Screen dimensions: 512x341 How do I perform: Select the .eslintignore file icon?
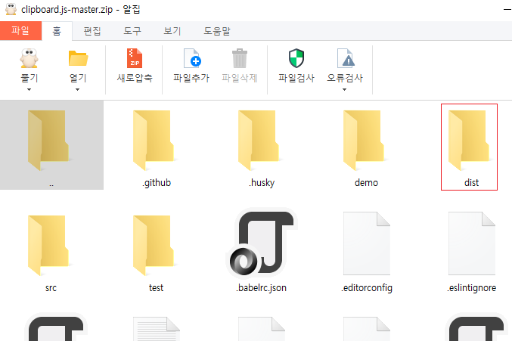pyautogui.click(x=472, y=243)
